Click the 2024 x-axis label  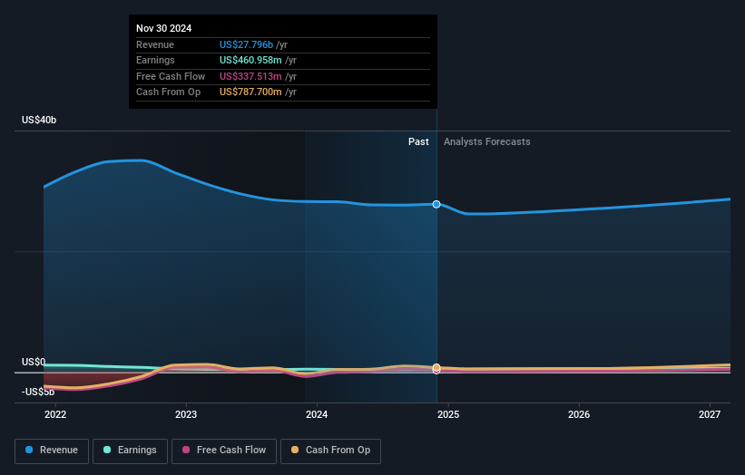[x=317, y=414]
